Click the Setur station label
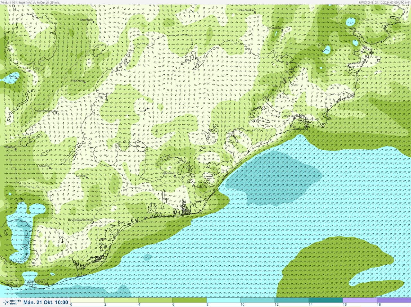Screen dimensions: 411x307 point(13,77)
